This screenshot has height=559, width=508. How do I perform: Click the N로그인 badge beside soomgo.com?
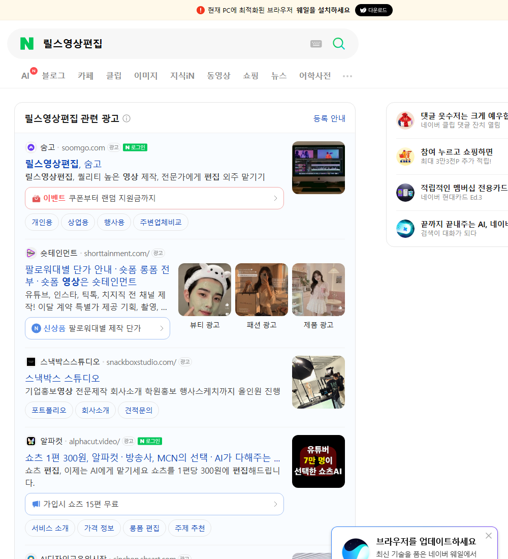click(x=135, y=147)
